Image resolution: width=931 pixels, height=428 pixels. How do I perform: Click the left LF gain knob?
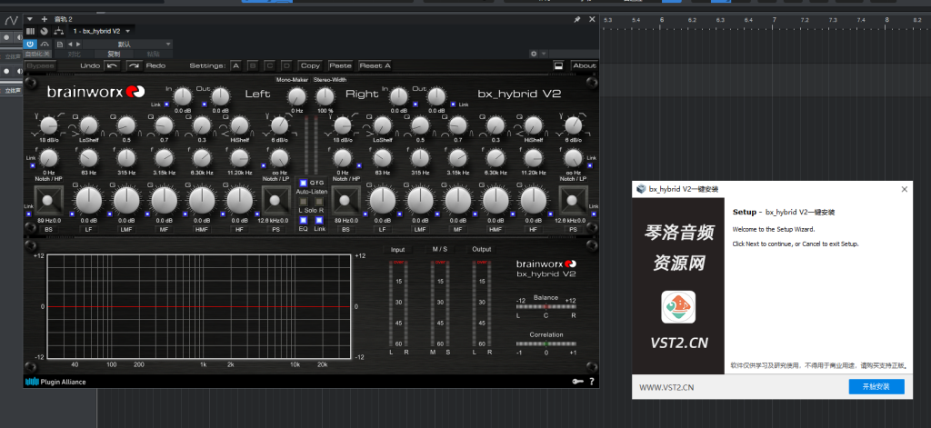pos(89,201)
